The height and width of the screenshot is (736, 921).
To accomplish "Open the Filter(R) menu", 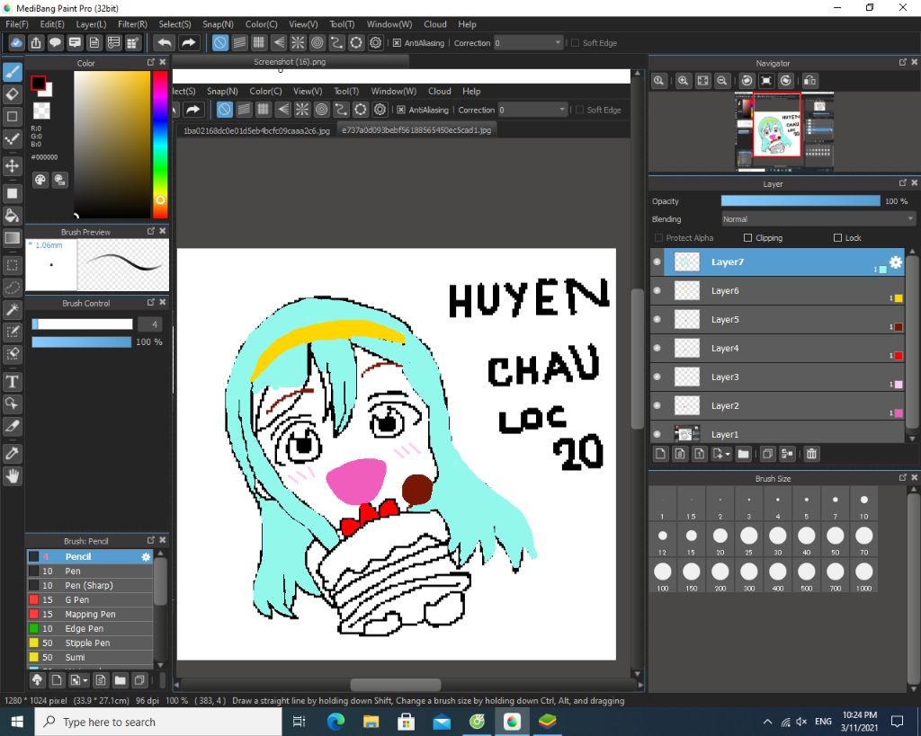I will pyautogui.click(x=132, y=24).
